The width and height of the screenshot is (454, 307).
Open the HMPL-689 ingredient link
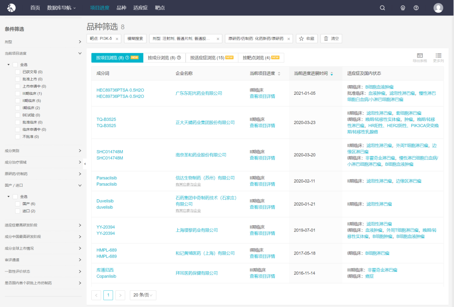click(x=106, y=250)
